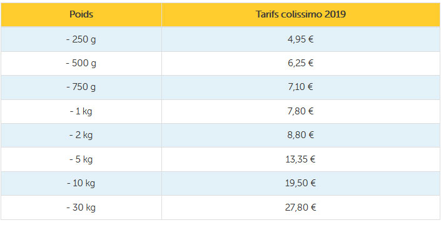
Task: Click the euro sign after 19,50
Action: [313, 183]
